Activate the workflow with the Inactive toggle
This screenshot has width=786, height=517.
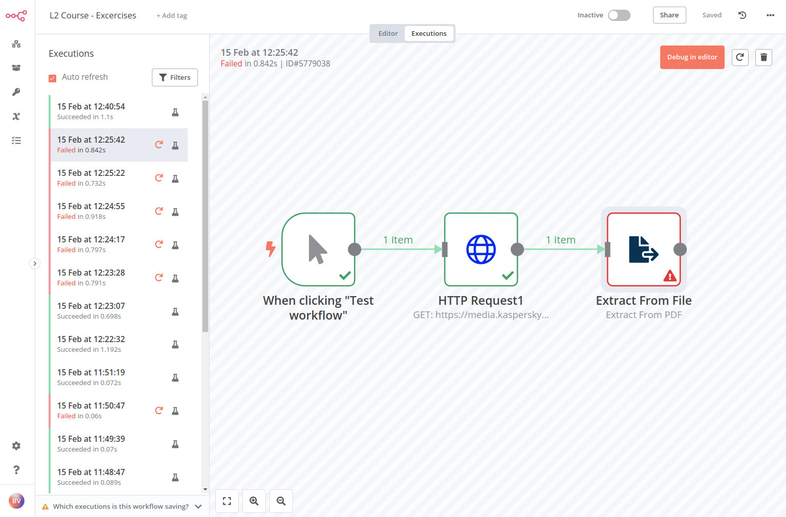[x=619, y=15]
